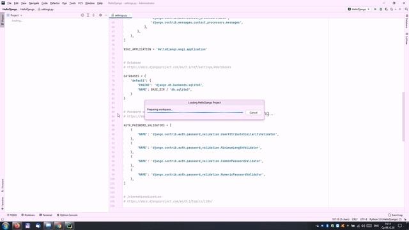This screenshot has height=230, width=409.
Task: Open the Problems tool window
Action: 28,215
